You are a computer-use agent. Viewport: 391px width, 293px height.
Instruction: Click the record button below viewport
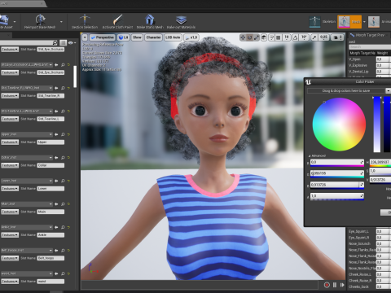coord(327,285)
